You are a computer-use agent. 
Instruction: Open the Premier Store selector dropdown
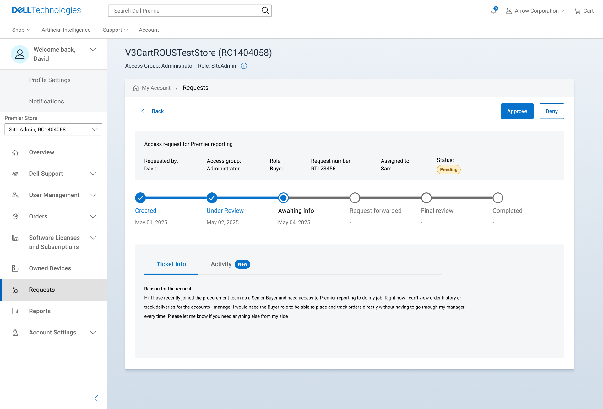(x=53, y=130)
